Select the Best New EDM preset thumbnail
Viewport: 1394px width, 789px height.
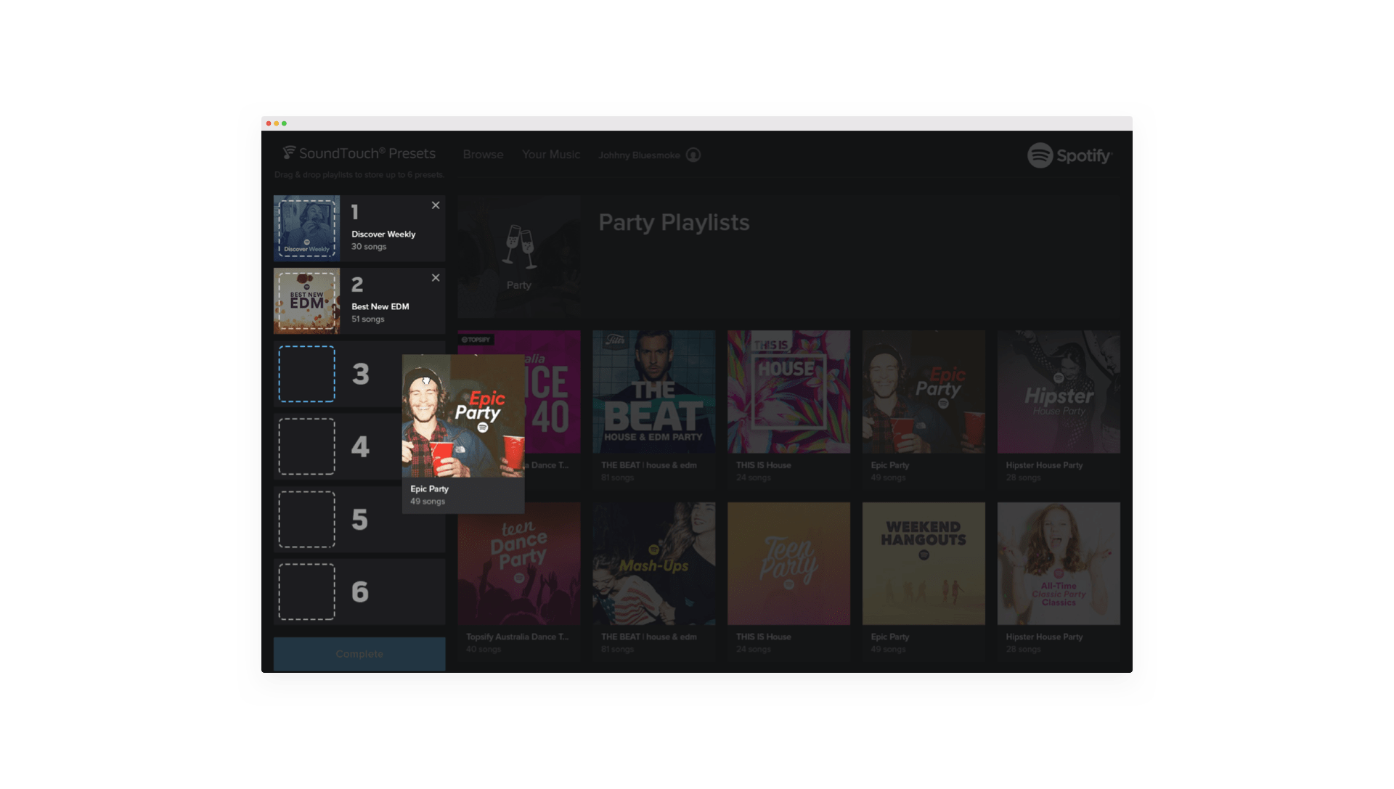tap(306, 301)
